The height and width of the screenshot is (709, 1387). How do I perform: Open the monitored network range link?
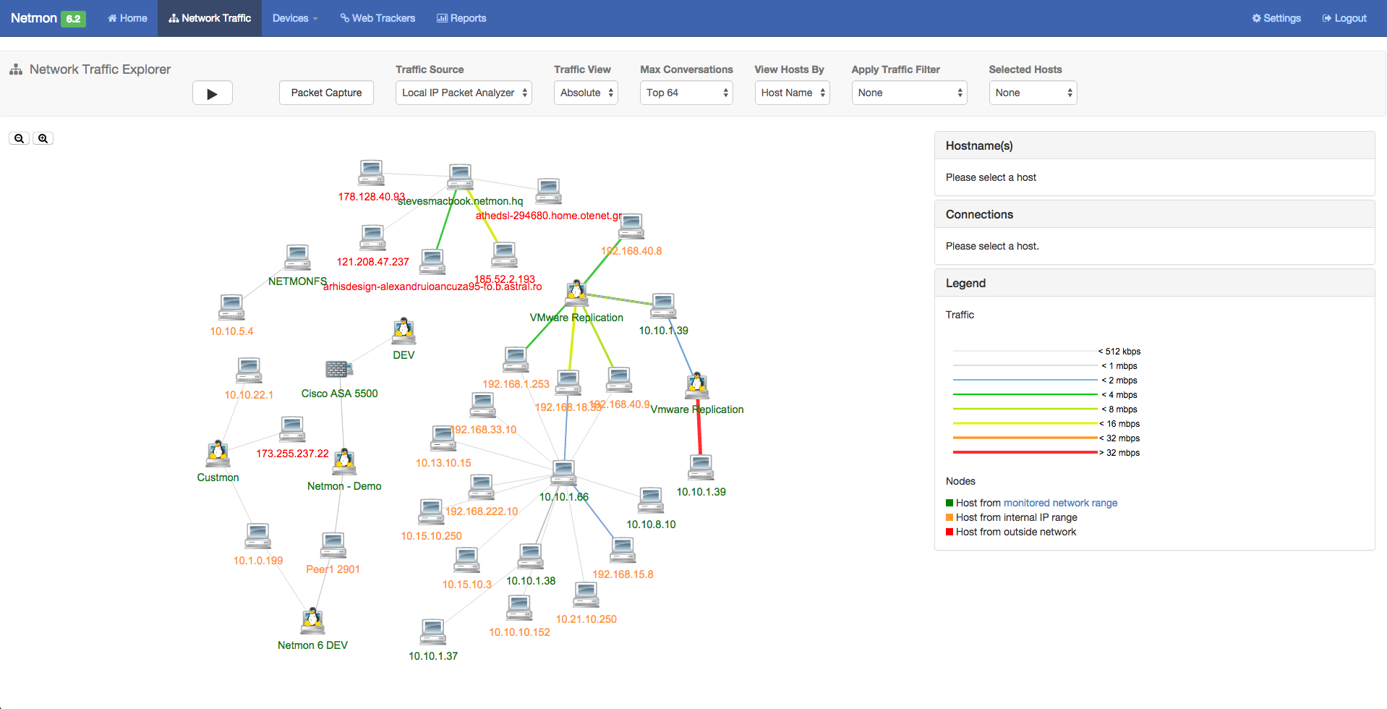click(x=1060, y=503)
